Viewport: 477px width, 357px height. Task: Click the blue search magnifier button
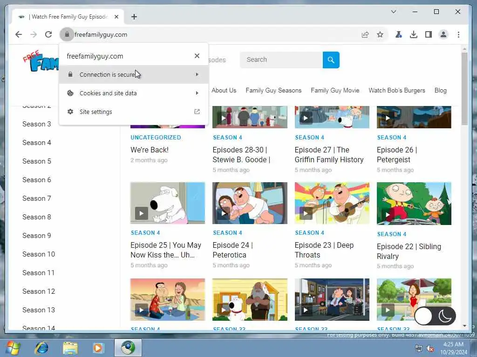pos(331,60)
